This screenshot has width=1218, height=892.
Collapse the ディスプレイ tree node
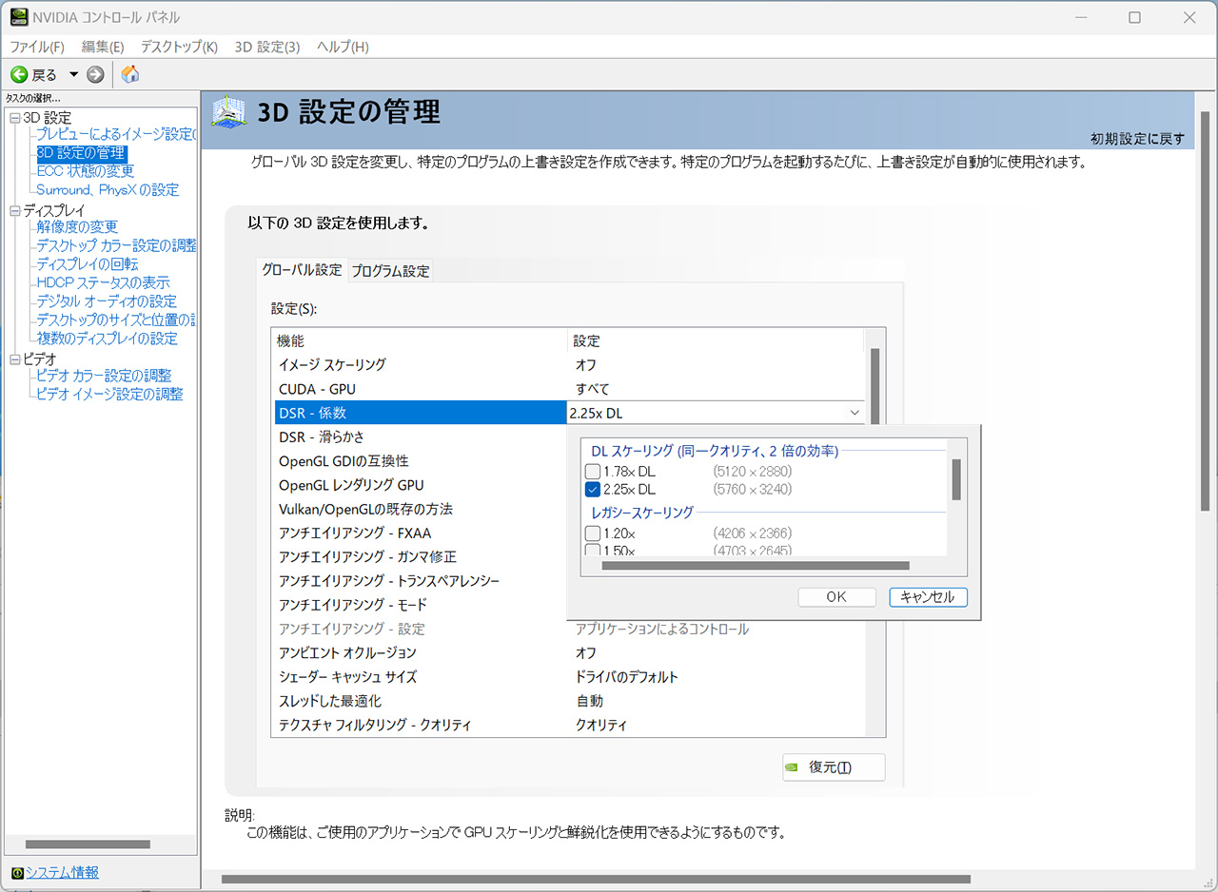pyautogui.click(x=14, y=210)
